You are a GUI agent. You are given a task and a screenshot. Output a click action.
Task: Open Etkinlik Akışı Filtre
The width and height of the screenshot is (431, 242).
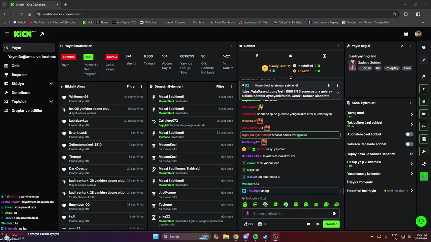131,86
